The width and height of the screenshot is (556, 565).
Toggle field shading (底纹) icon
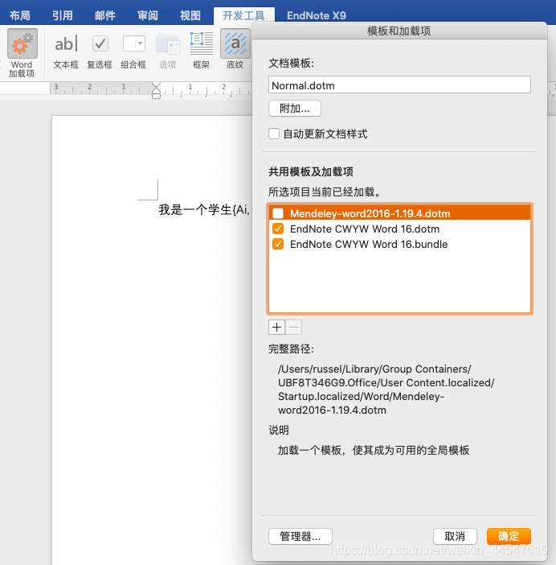tap(235, 44)
